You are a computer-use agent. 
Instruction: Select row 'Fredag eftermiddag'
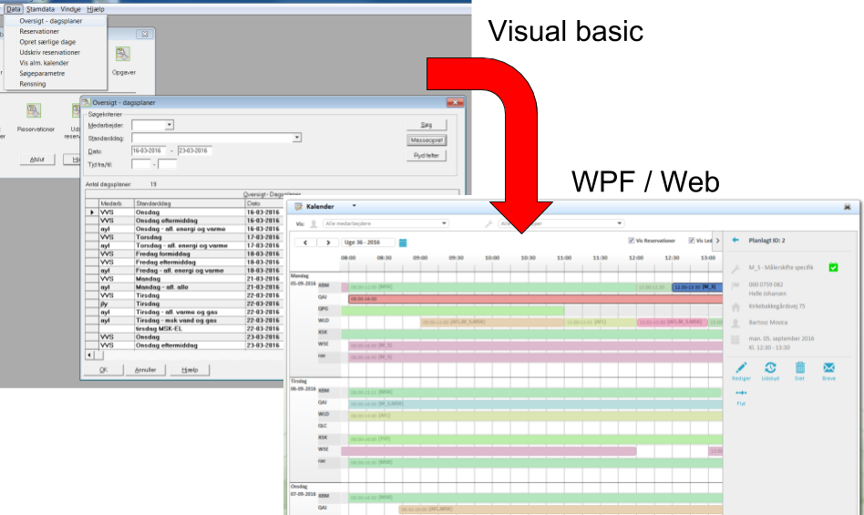pos(185,263)
